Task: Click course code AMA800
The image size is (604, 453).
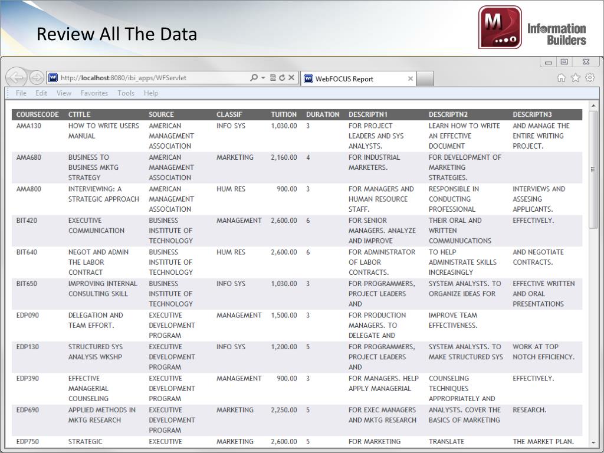Action: click(x=28, y=189)
